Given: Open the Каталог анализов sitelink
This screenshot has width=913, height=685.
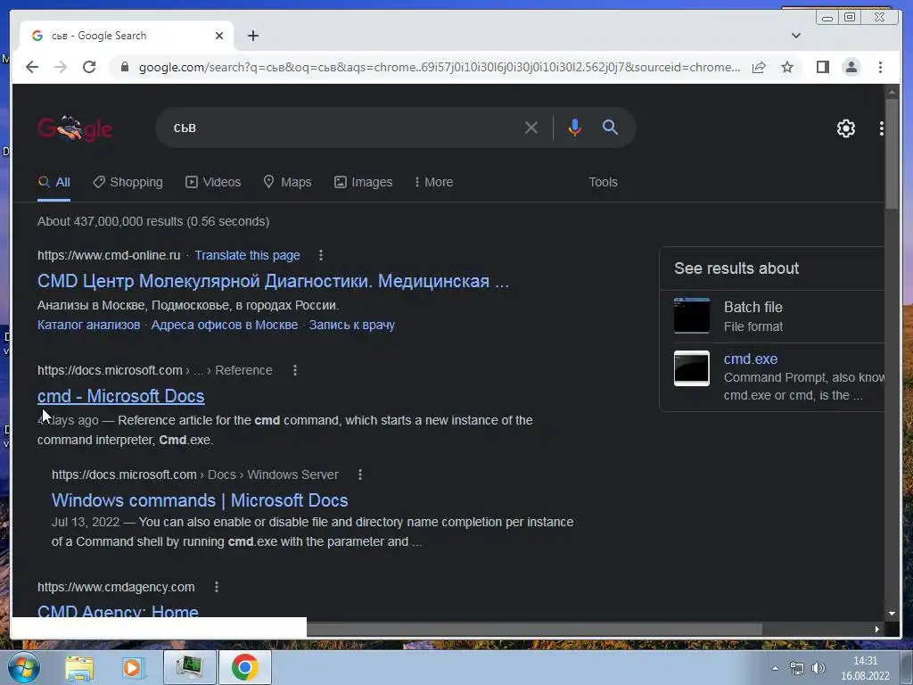Looking at the screenshot, I should click(x=88, y=325).
